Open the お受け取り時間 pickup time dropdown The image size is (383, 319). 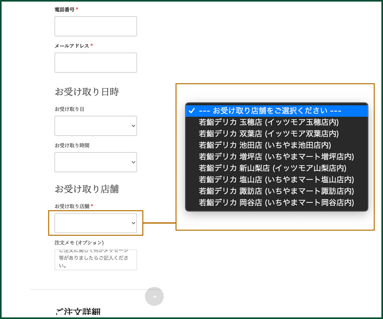point(96,162)
